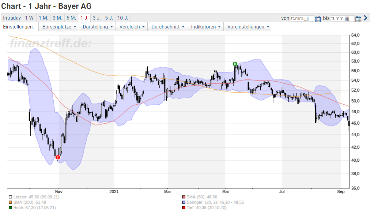
Task: Click the '50,0' price axis label
Action: tap(356, 101)
